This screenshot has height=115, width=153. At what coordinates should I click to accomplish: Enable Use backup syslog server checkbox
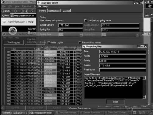(86, 20)
